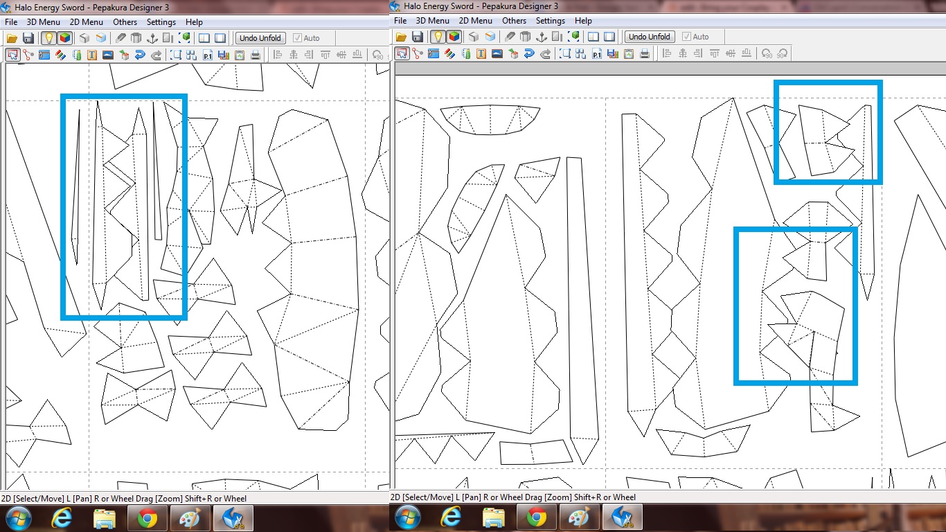946x532 pixels.
Task: Edge color pencils icon in left window
Action: point(60,55)
